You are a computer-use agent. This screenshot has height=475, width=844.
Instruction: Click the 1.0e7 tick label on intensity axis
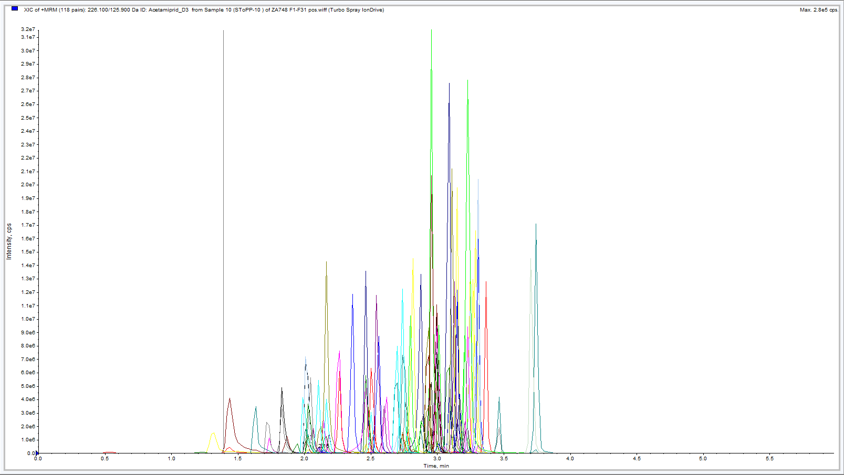pyautogui.click(x=28, y=319)
